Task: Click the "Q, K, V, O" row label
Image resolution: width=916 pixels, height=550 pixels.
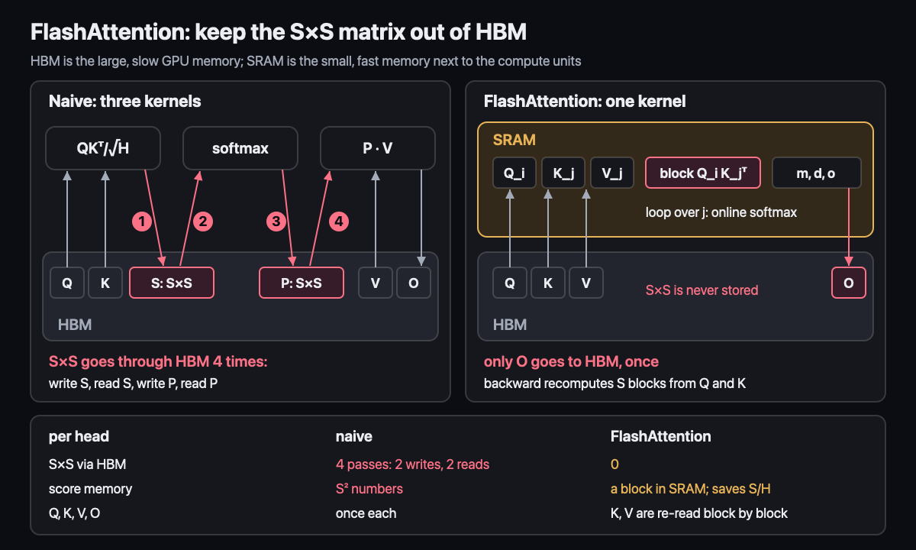Action: (x=75, y=513)
